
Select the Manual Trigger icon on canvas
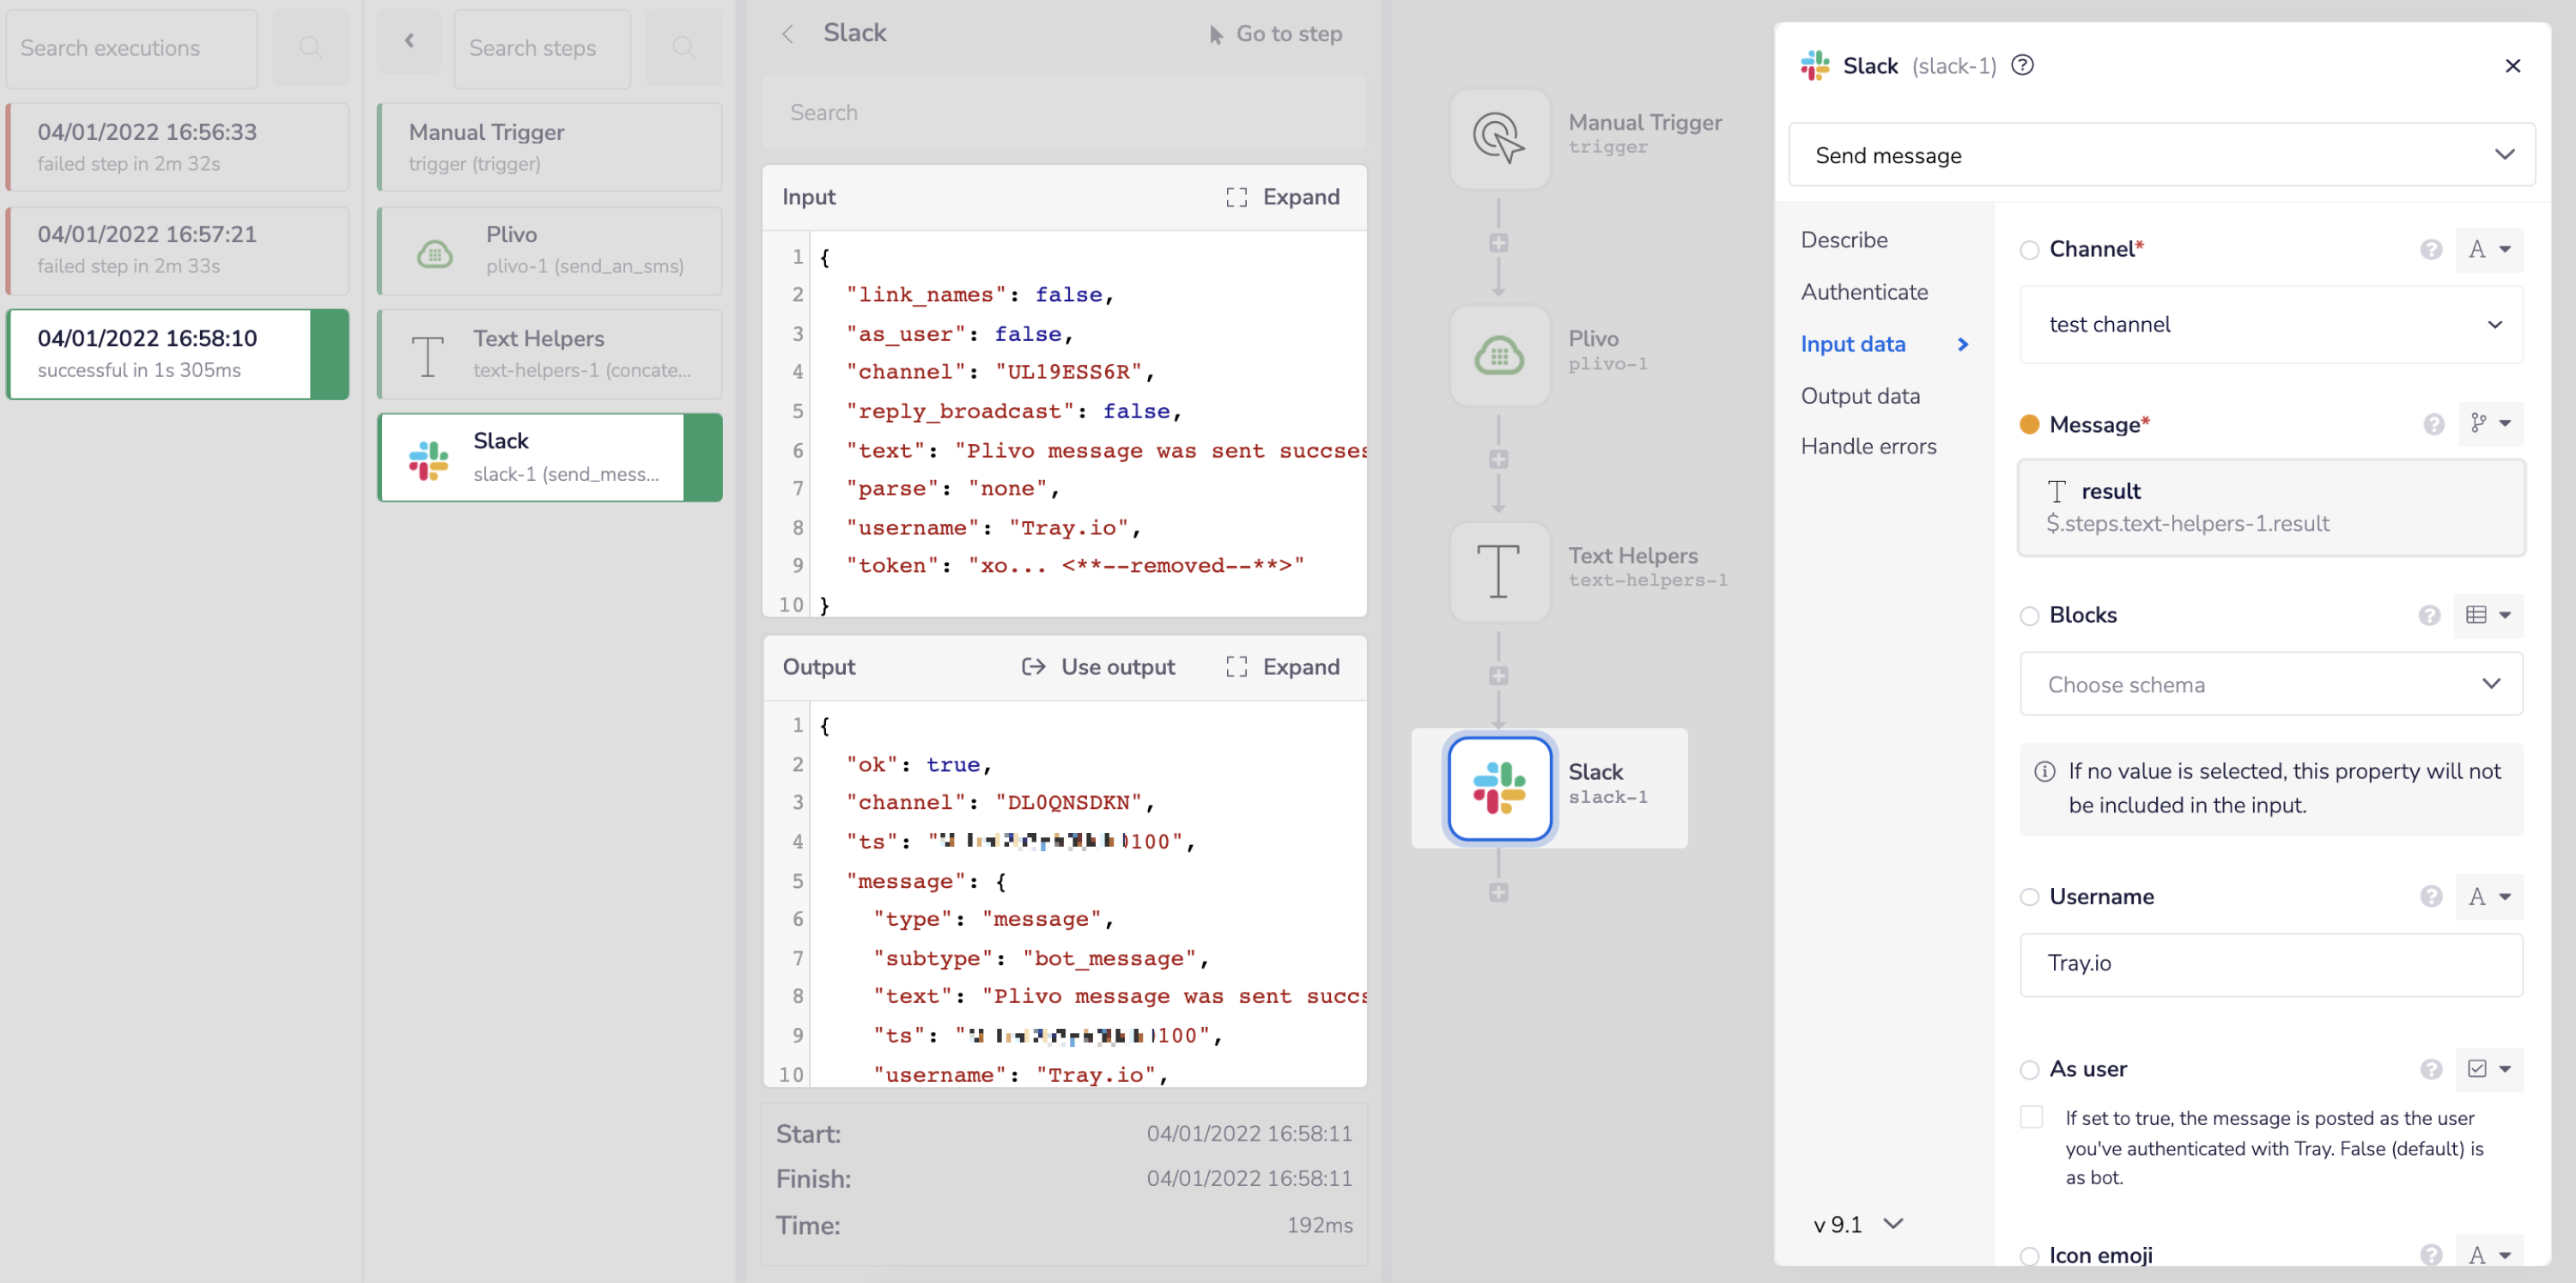(1498, 138)
